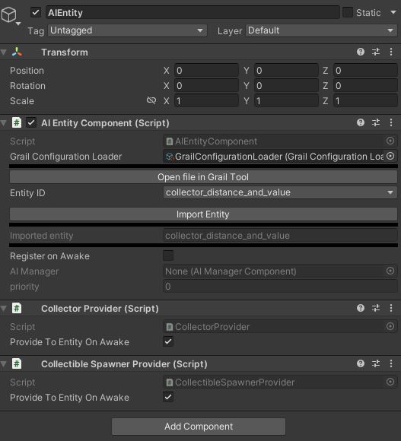Open Entity ID dropdown collector_distance_and_value
Image resolution: width=401 pixels, height=441 pixels.
[280, 192]
